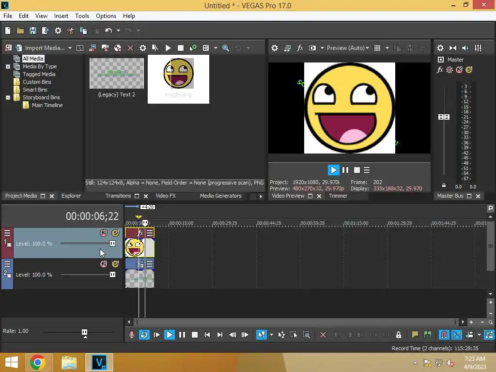Open Mixing Console from Master Bus toolbar
Image resolution: width=496 pixels, height=372 pixels.
point(478,48)
